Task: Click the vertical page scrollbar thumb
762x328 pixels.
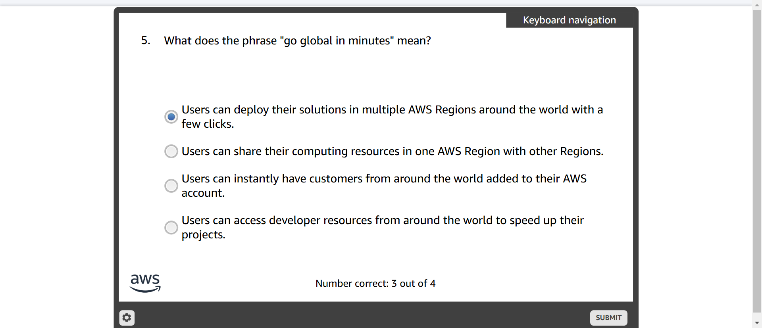Action: click(x=757, y=161)
